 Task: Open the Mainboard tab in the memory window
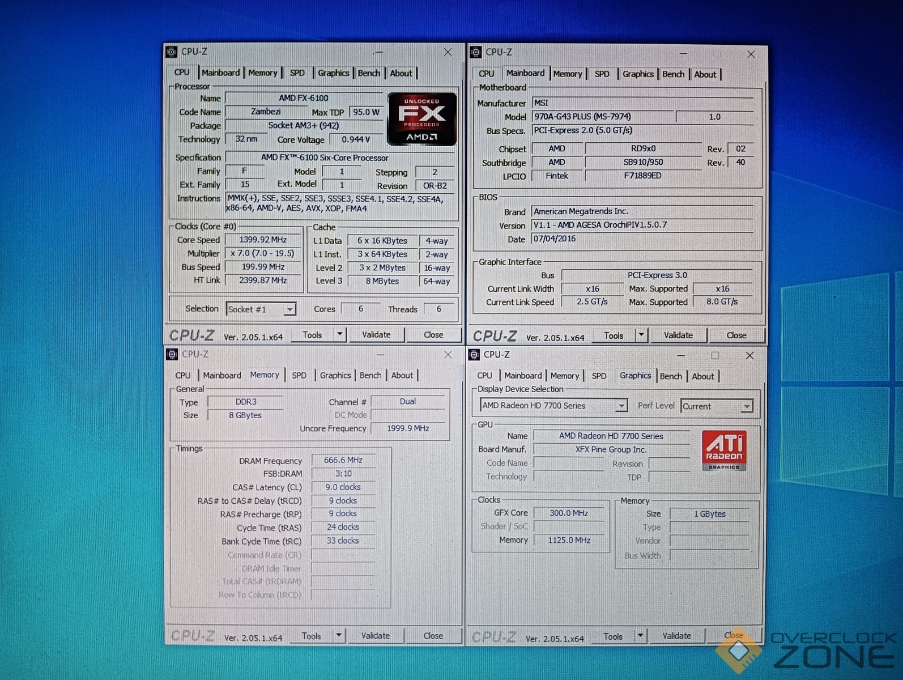tap(222, 375)
